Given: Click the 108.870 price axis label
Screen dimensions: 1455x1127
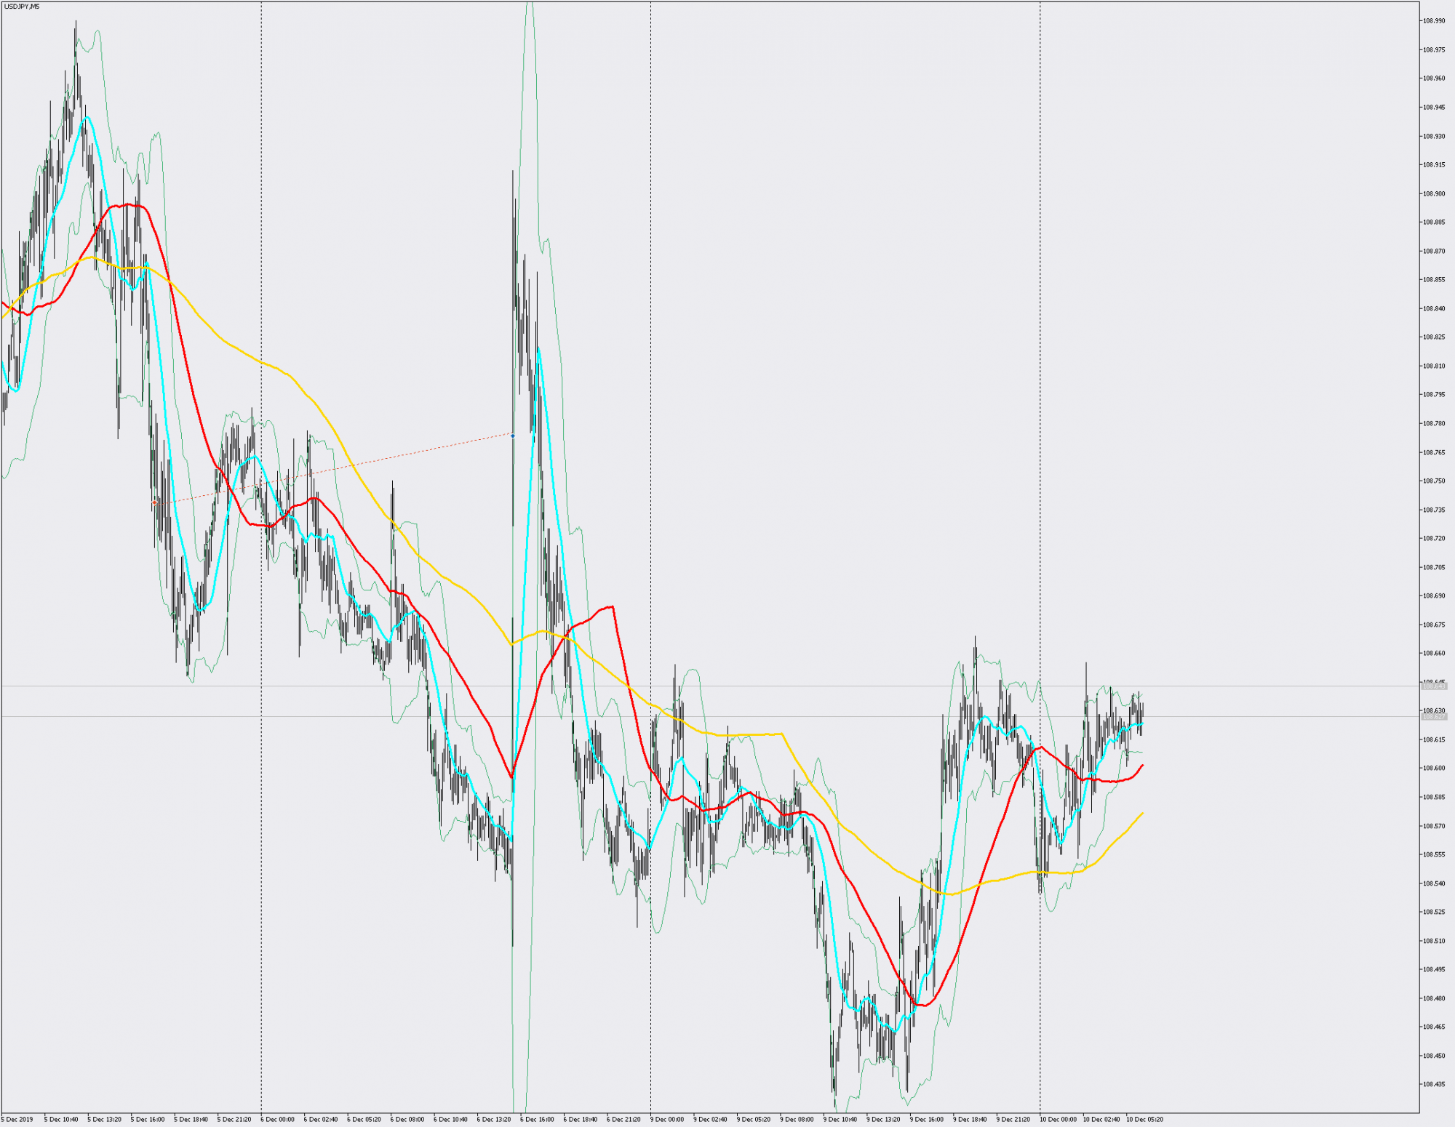Looking at the screenshot, I should (x=1434, y=252).
